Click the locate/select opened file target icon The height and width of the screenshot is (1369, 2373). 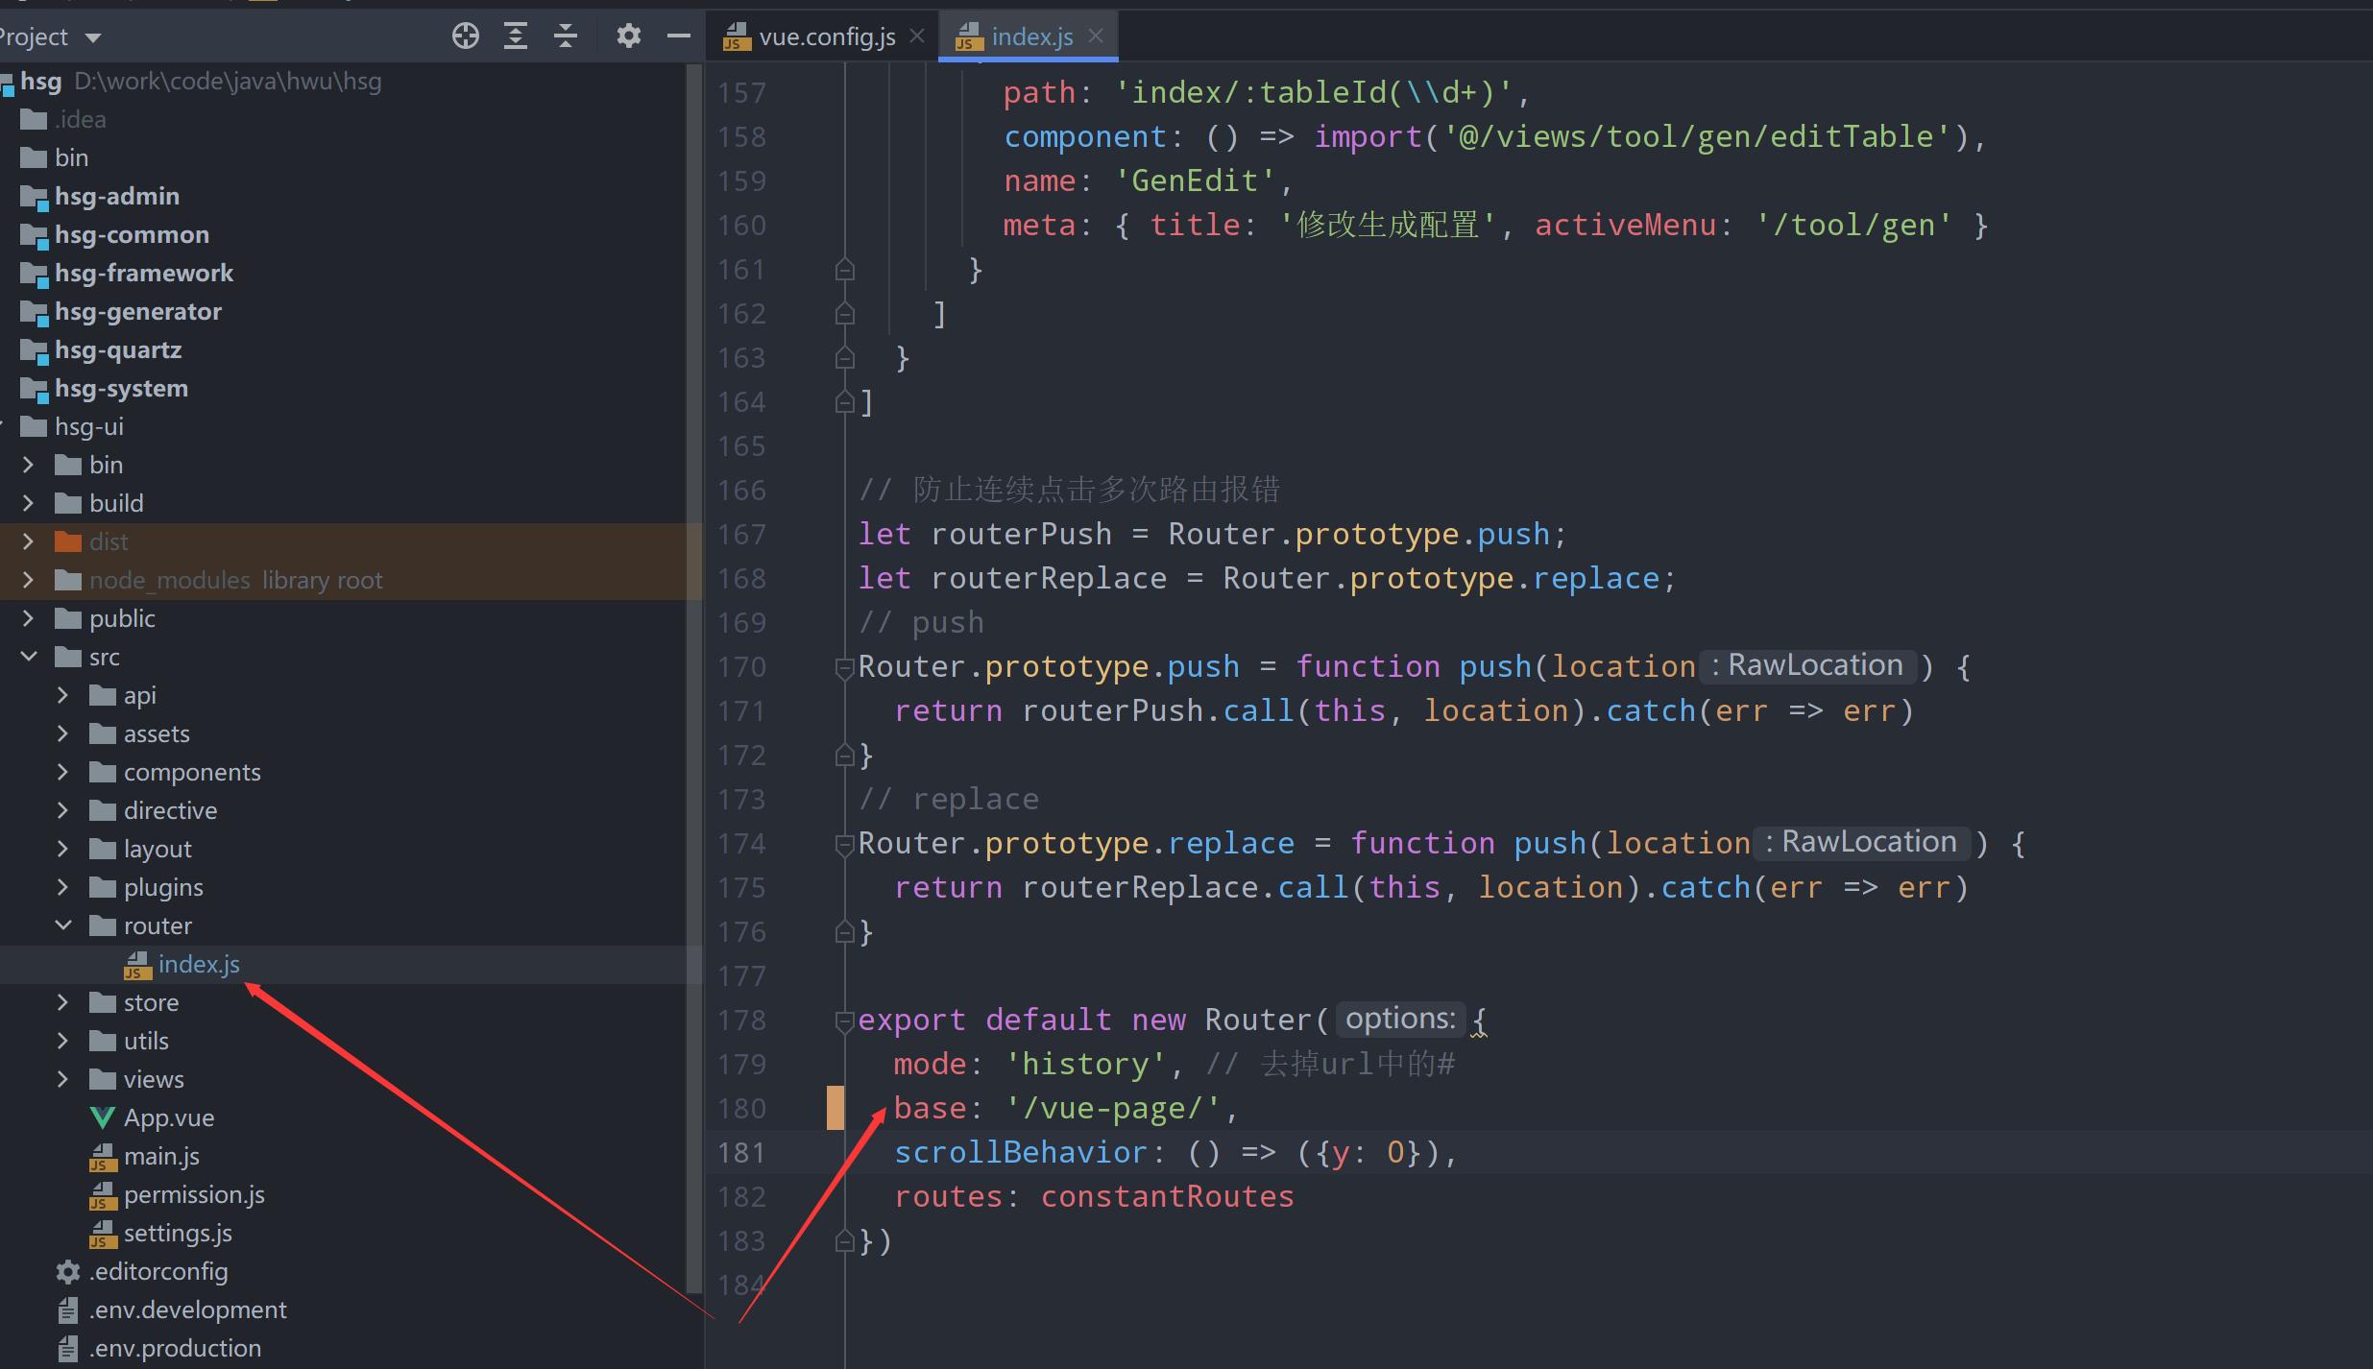[x=466, y=36]
